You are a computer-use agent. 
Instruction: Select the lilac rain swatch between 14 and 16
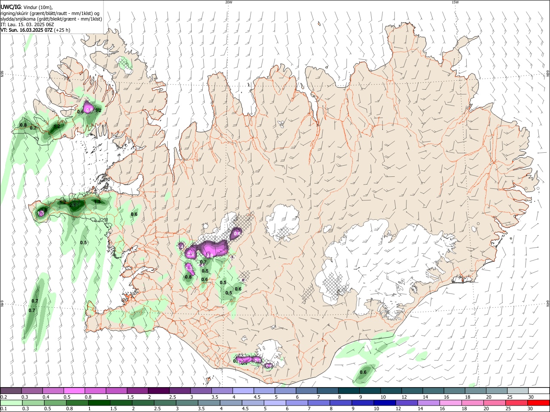point(428,403)
